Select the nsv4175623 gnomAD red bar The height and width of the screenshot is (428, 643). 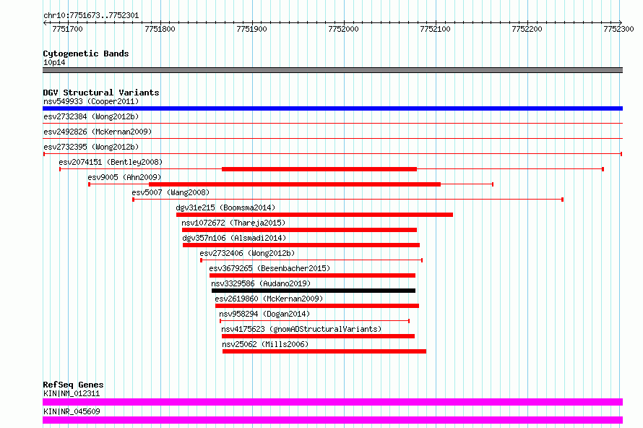tap(318, 336)
